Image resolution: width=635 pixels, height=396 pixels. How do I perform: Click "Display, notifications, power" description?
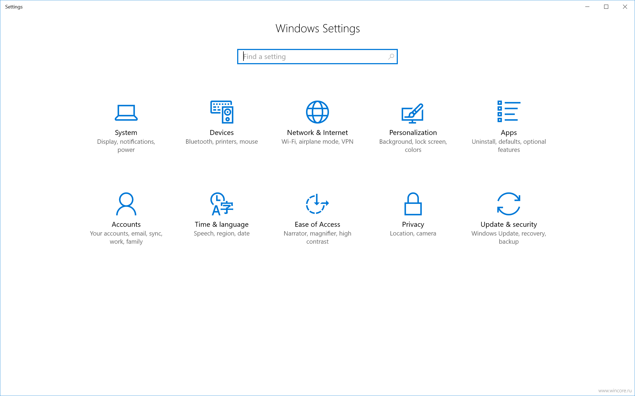pyautogui.click(x=126, y=146)
